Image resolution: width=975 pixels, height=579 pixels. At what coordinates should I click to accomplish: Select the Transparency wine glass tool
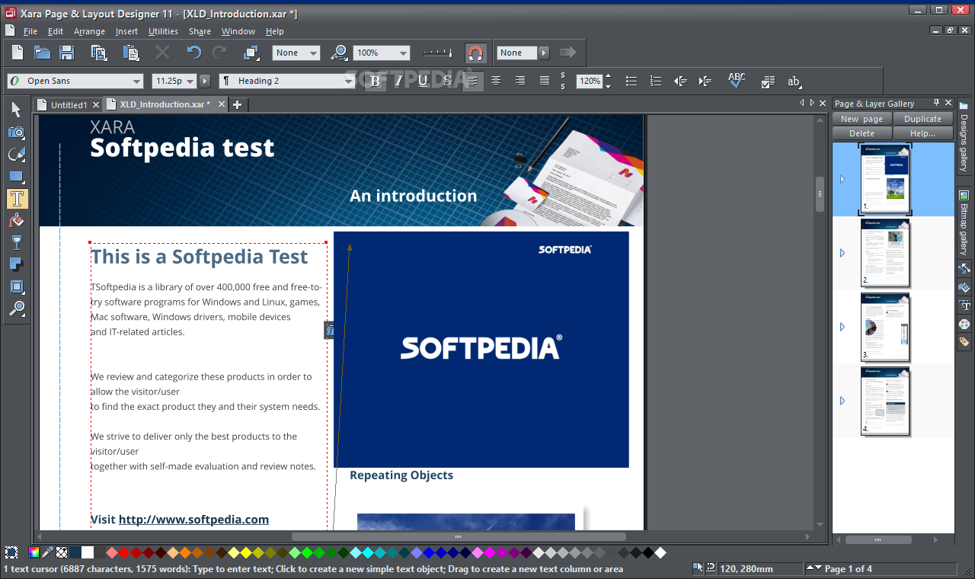click(17, 243)
